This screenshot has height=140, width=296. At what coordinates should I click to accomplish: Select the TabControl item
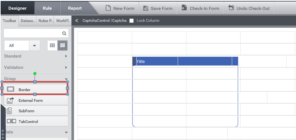tap(36, 121)
